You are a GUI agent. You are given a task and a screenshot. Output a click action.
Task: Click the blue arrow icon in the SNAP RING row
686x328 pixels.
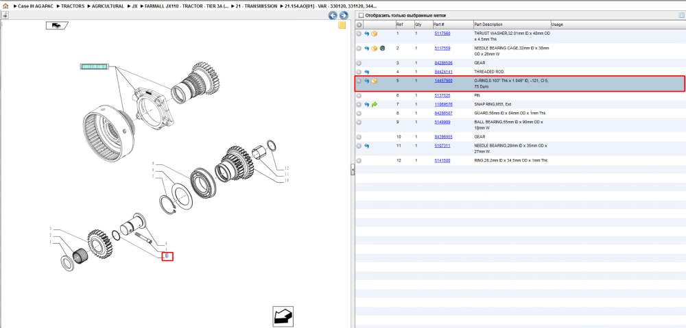pyautogui.click(x=366, y=104)
